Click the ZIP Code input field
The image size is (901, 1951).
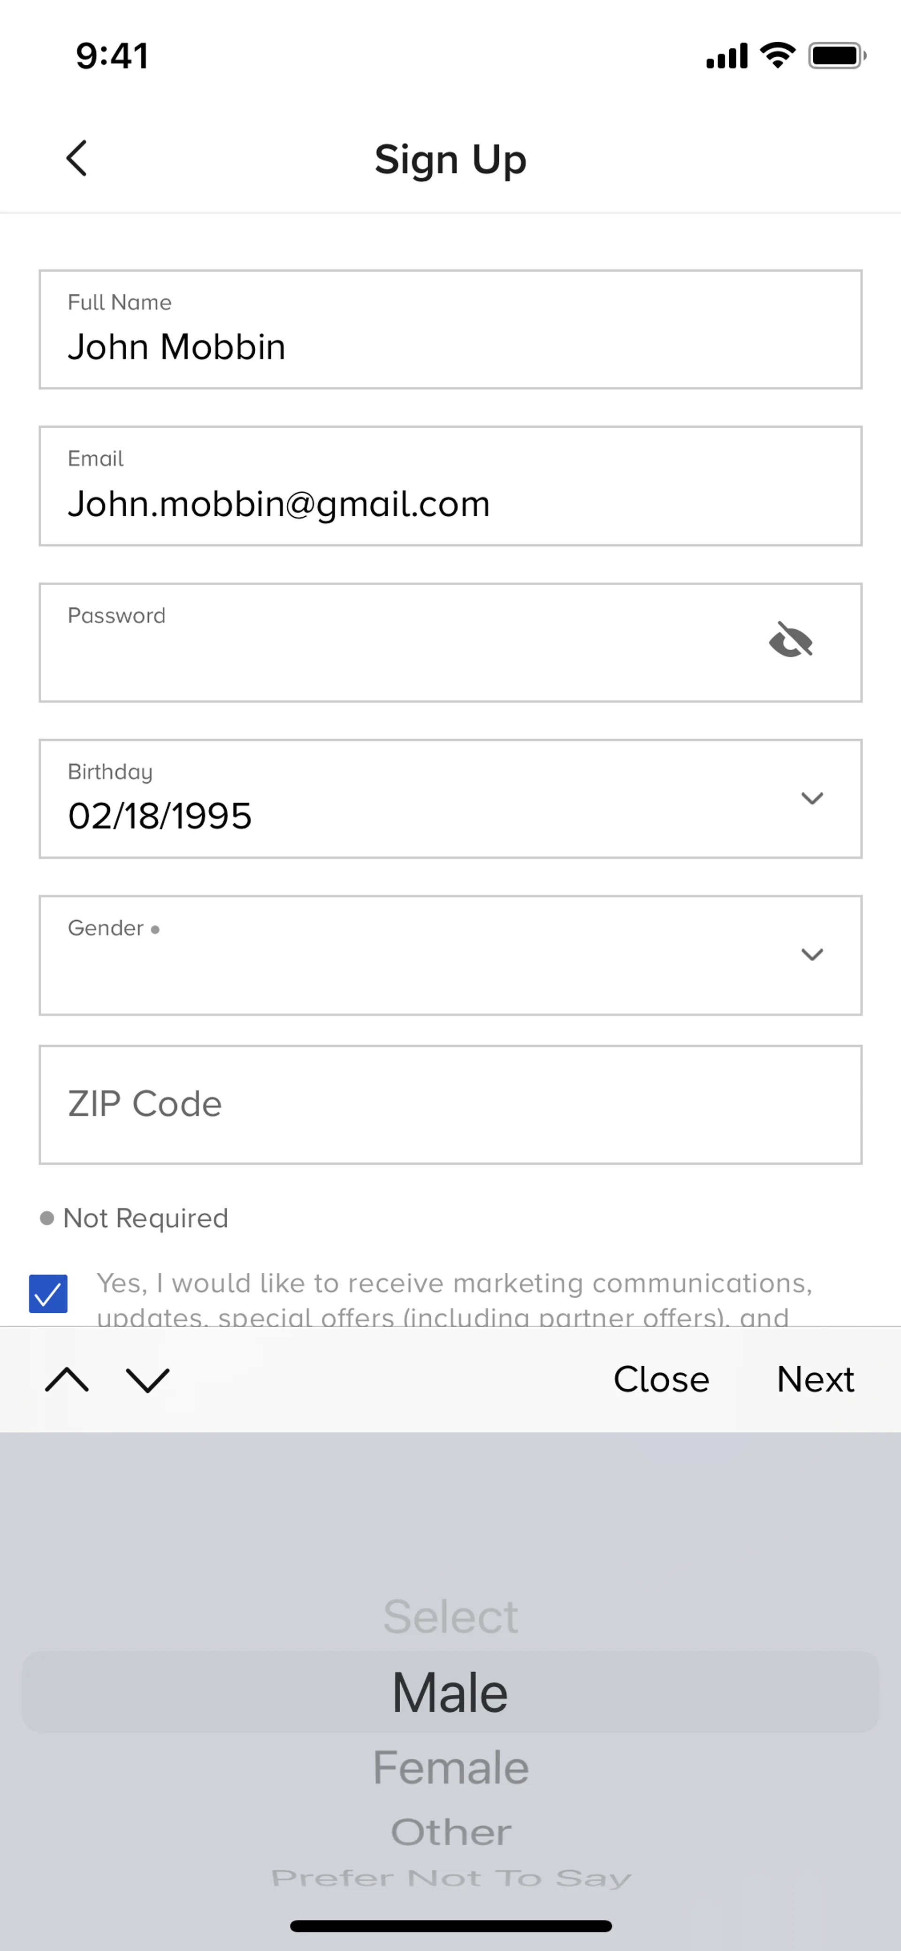pyautogui.click(x=450, y=1104)
